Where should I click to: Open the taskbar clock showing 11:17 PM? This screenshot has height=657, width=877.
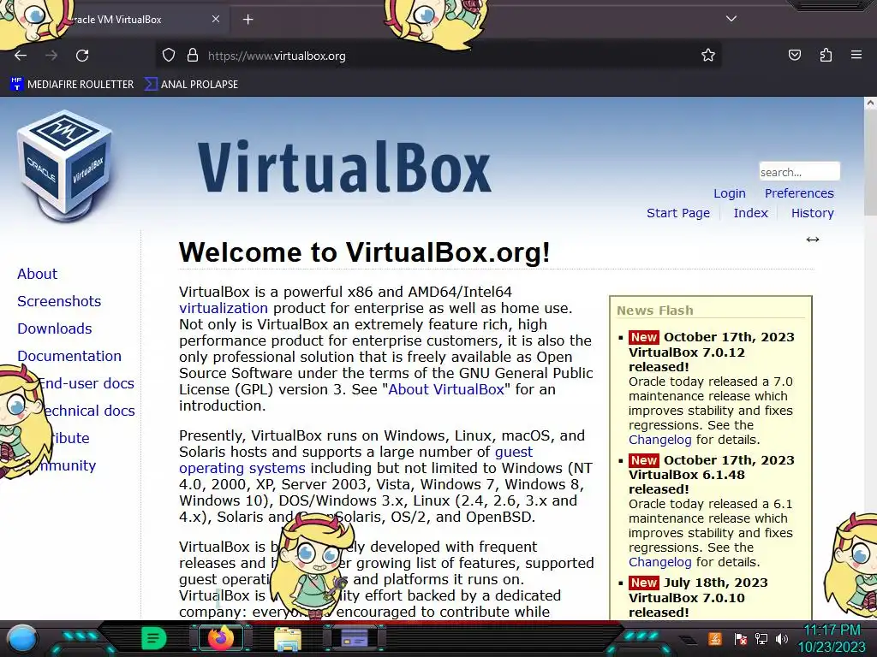[x=832, y=638]
